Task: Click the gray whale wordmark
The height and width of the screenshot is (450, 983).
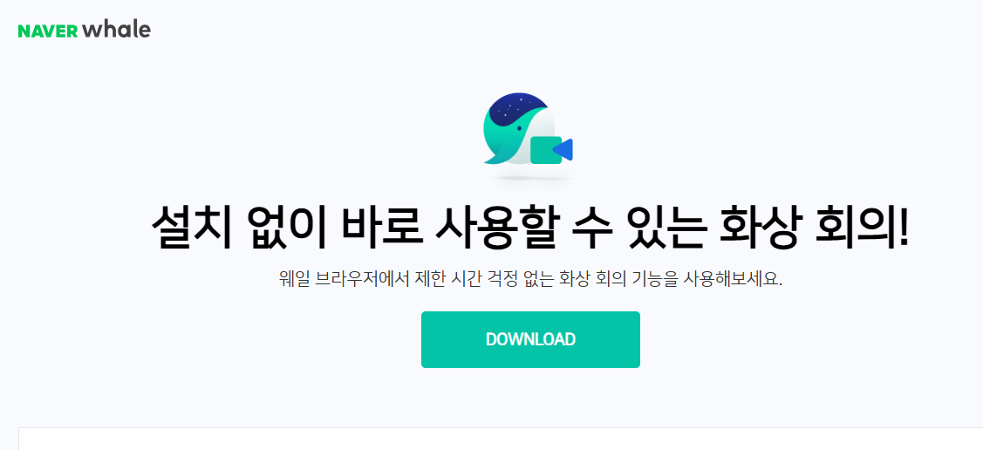Action: (117, 30)
